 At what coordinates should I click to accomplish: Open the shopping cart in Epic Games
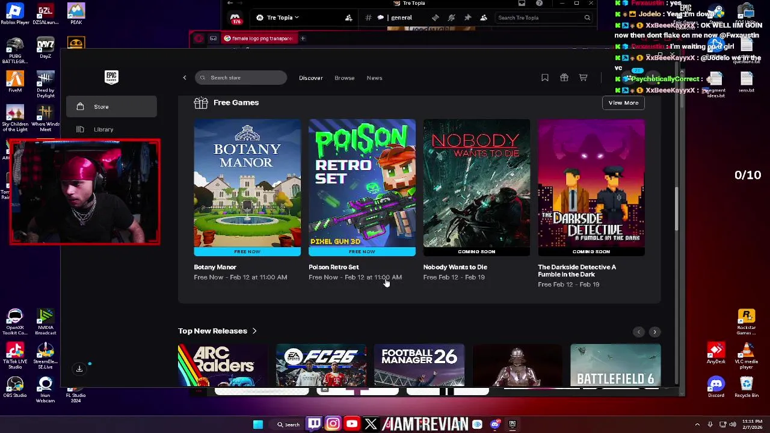(584, 78)
